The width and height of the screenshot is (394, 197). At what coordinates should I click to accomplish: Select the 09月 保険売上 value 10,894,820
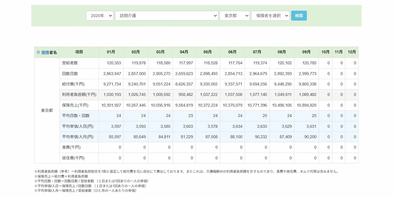click(306, 105)
